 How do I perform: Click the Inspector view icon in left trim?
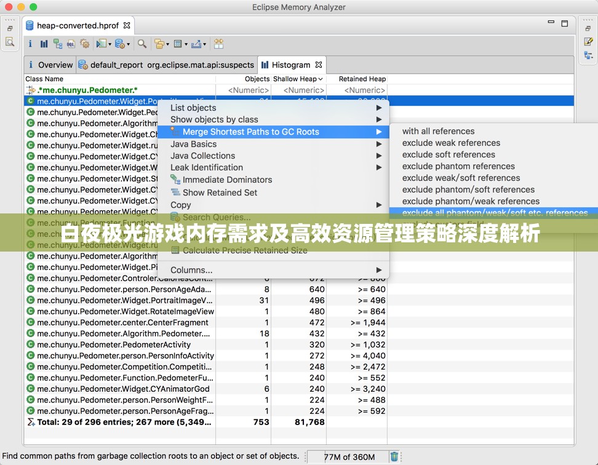(10, 42)
